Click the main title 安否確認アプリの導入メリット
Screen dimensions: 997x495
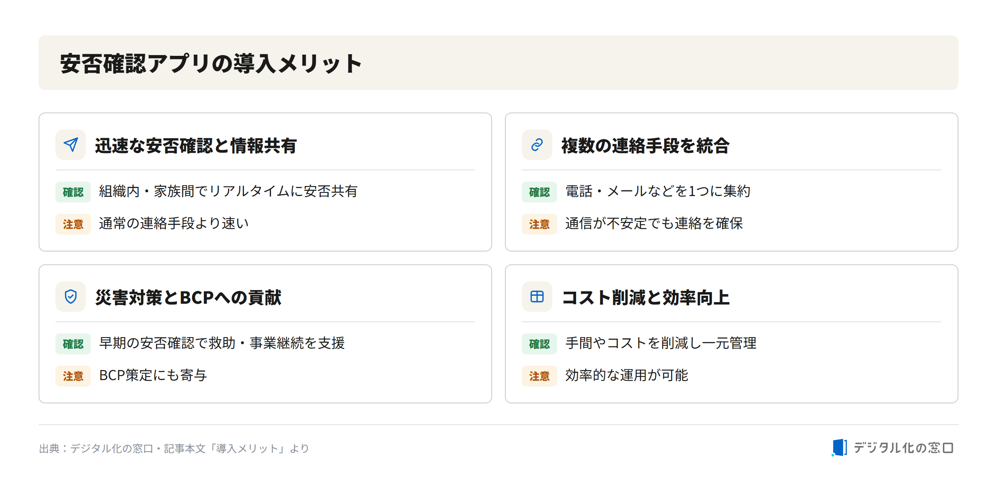click(x=211, y=63)
